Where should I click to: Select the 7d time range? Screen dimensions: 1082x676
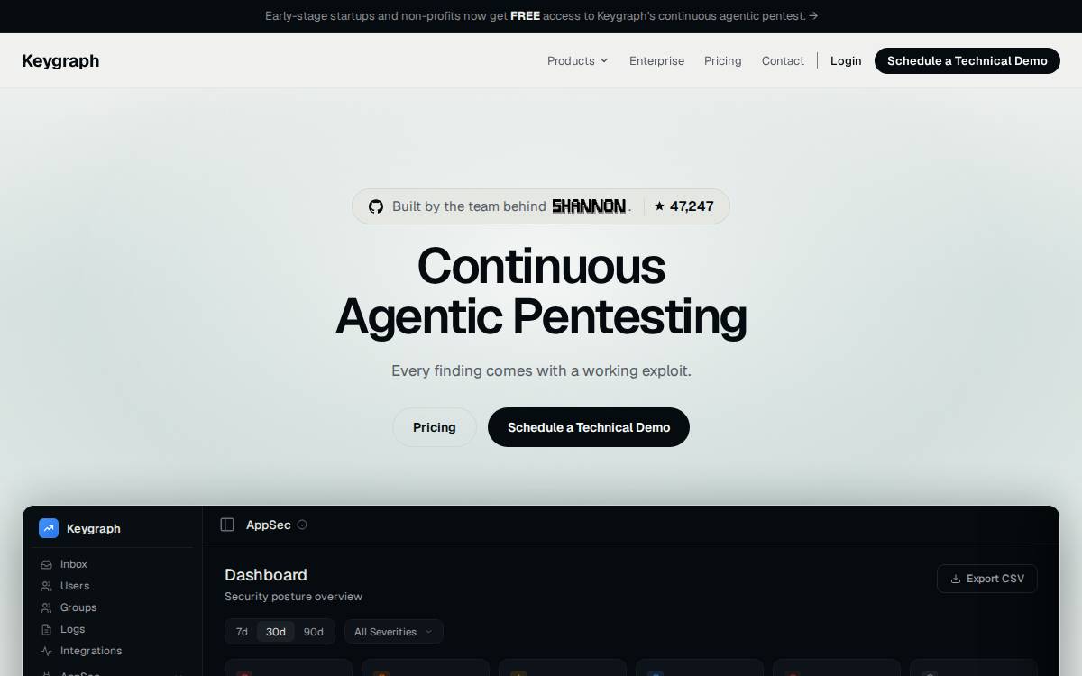242,632
